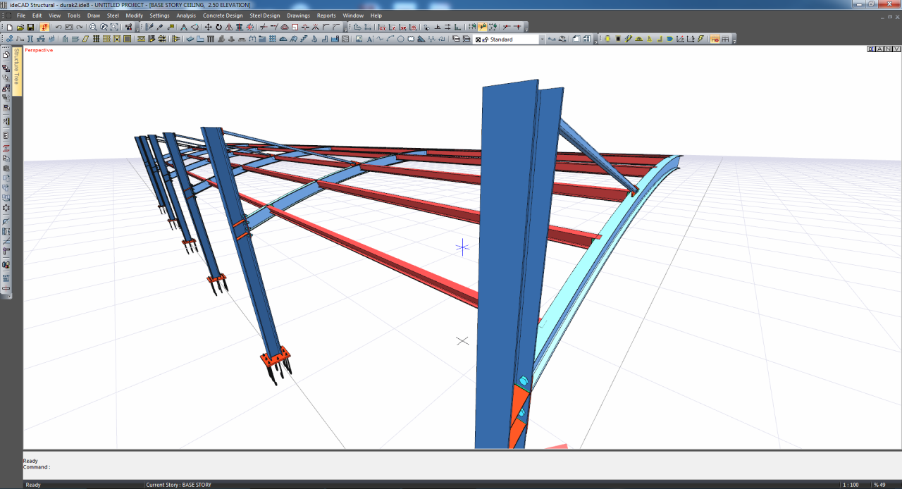Click the '1 : 100' scale in status bar

[x=851, y=485]
